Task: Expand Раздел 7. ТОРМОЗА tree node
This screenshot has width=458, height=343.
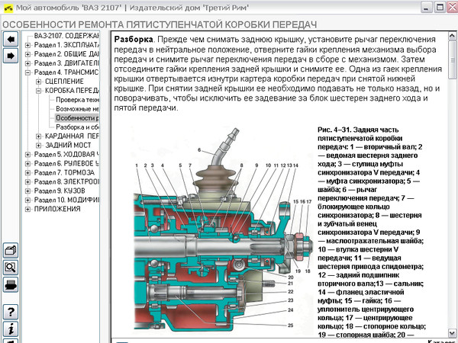Action: point(28,173)
